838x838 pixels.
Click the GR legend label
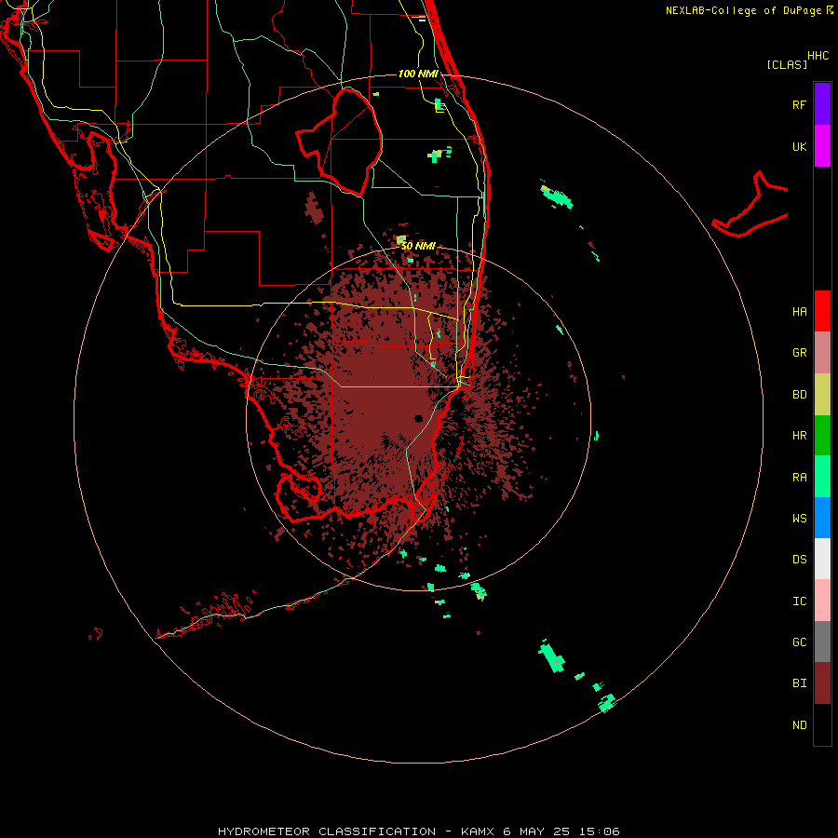tap(799, 353)
